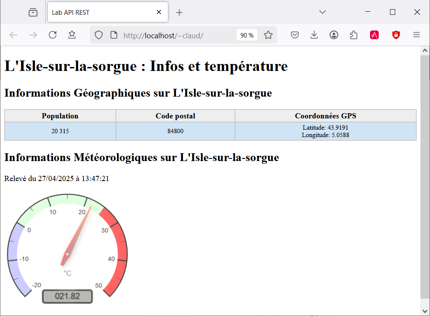Click the scrollbar up arrow
The image size is (430, 316).
coord(425,50)
